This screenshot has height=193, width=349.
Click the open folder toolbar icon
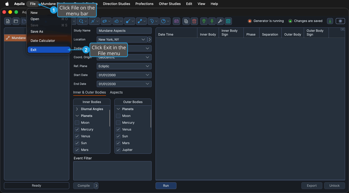16,21
